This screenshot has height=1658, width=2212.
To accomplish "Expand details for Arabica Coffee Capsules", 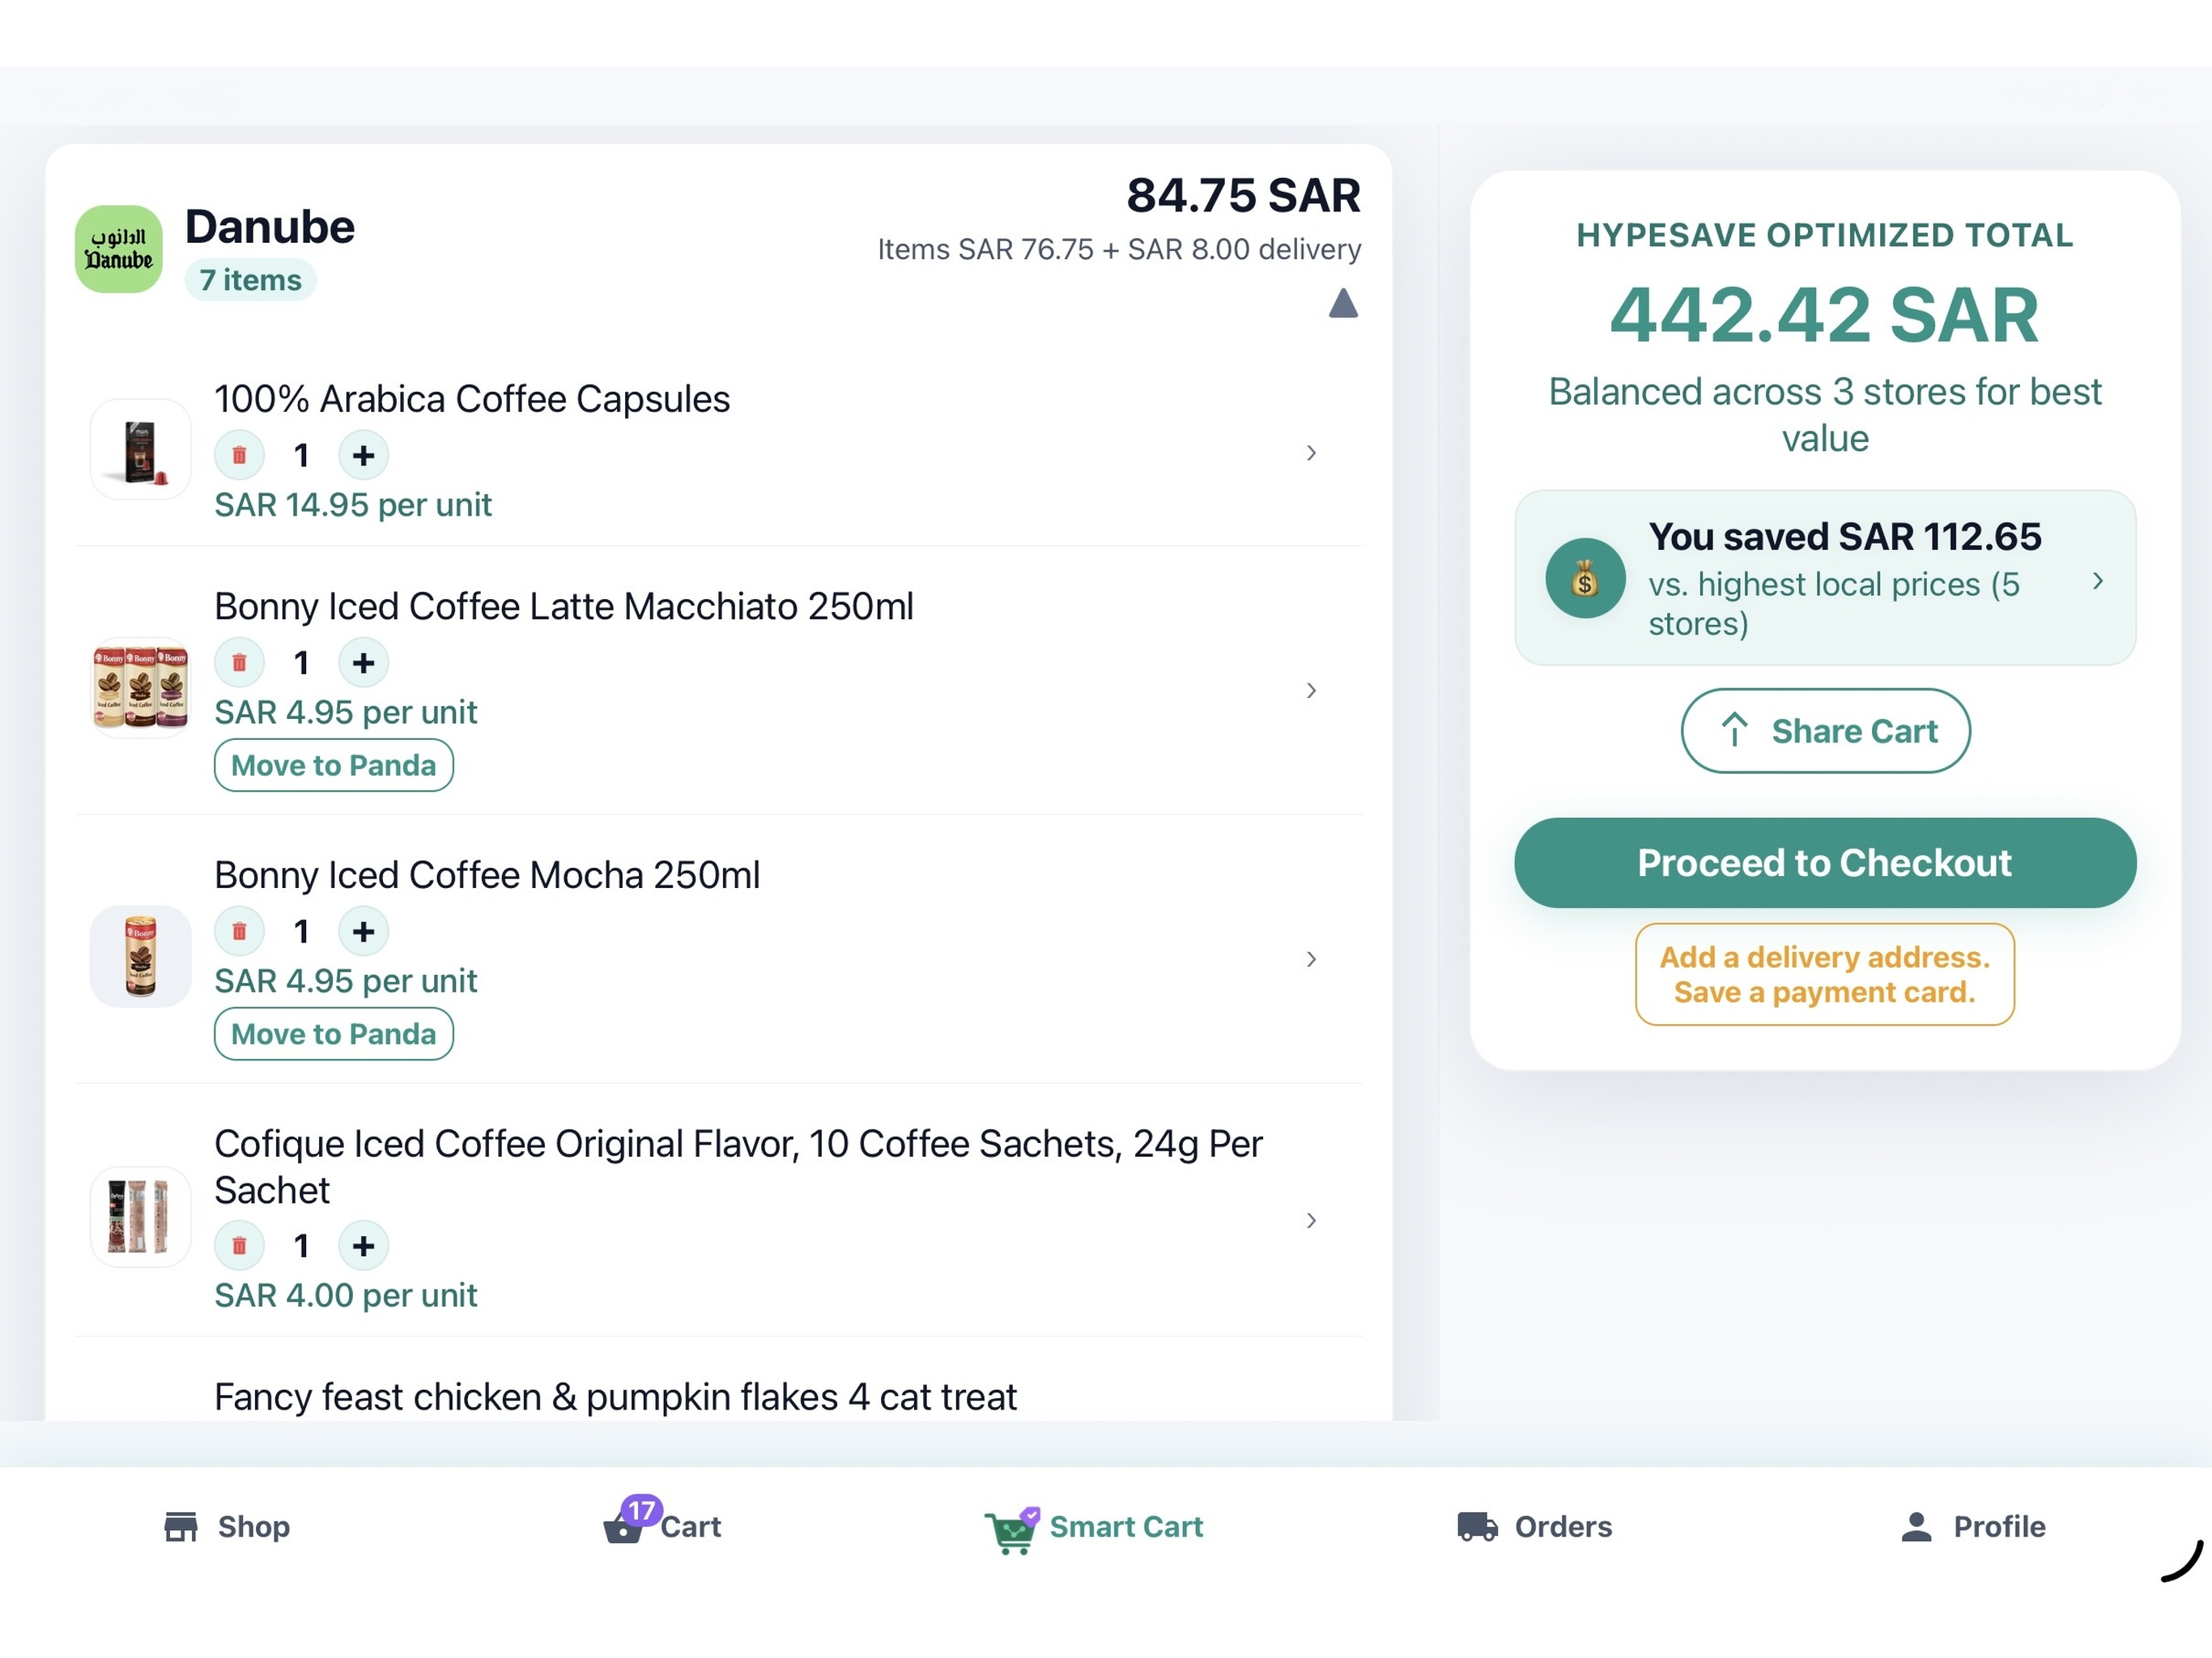I will click(x=1311, y=453).
